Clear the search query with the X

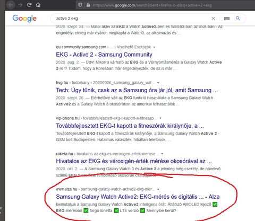[214, 19]
